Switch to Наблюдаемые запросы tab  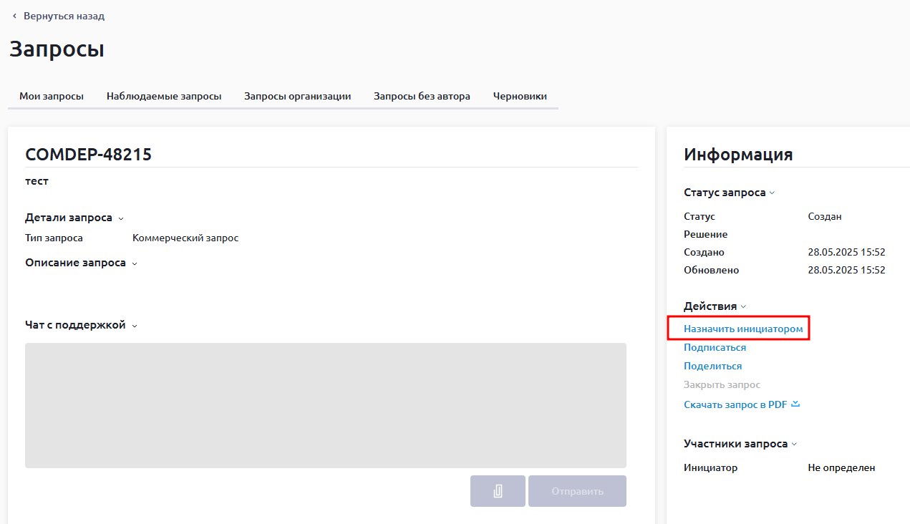coord(164,96)
